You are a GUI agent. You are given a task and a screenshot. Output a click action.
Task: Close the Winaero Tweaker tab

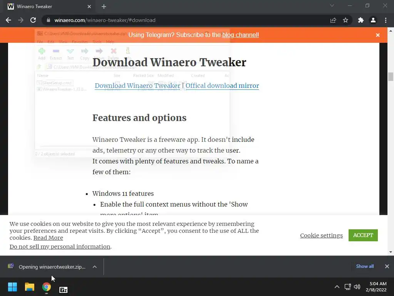(x=89, y=7)
